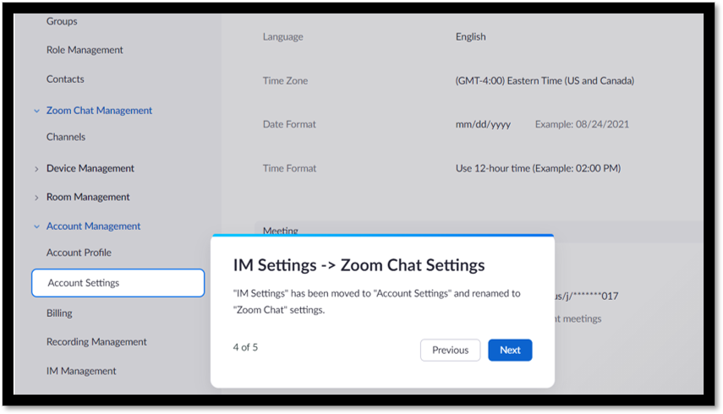Screen dimensions: 723x414
Task: Click the Zoom Chat Management heading
Action: [x=99, y=111]
